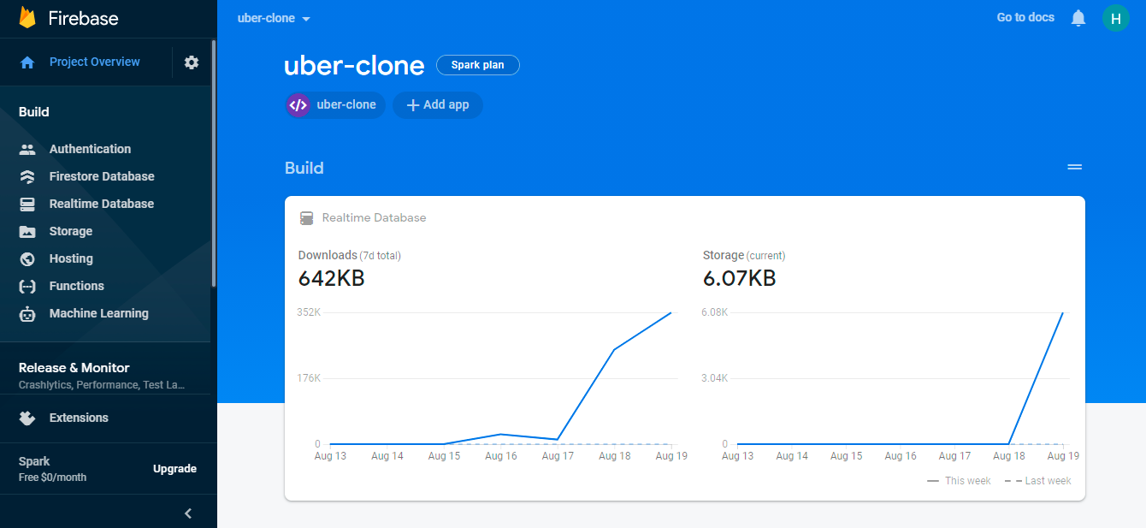This screenshot has height=528, width=1146.
Task: Click Go to docs link
Action: coord(1025,17)
